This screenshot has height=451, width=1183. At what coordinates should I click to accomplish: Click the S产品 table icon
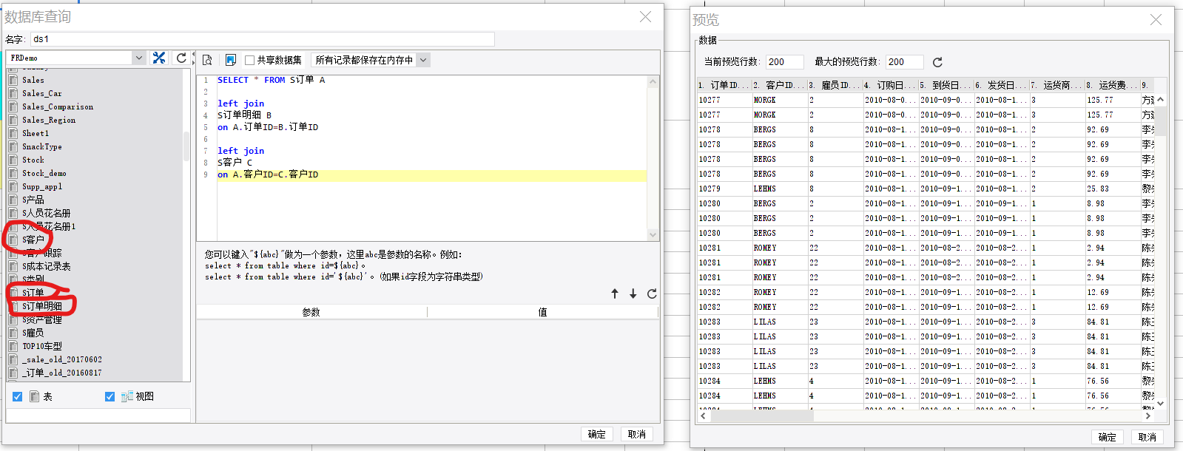pyautogui.click(x=13, y=200)
